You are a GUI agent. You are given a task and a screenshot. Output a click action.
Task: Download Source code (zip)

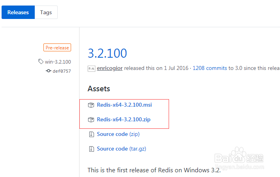(118, 134)
